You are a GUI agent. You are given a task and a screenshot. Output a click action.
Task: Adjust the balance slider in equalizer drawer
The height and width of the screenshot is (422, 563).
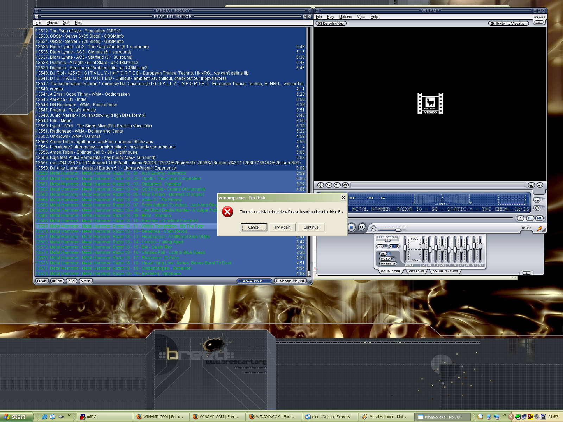387,241
